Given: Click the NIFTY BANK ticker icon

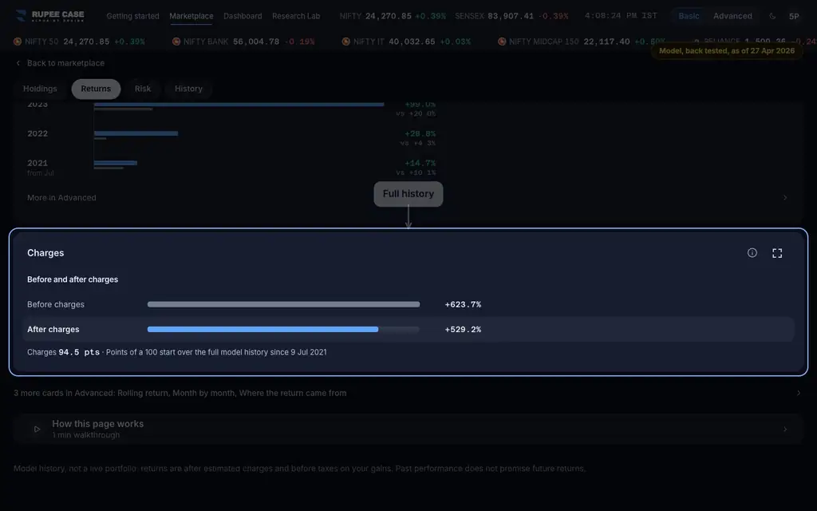Looking at the screenshot, I should click(176, 42).
